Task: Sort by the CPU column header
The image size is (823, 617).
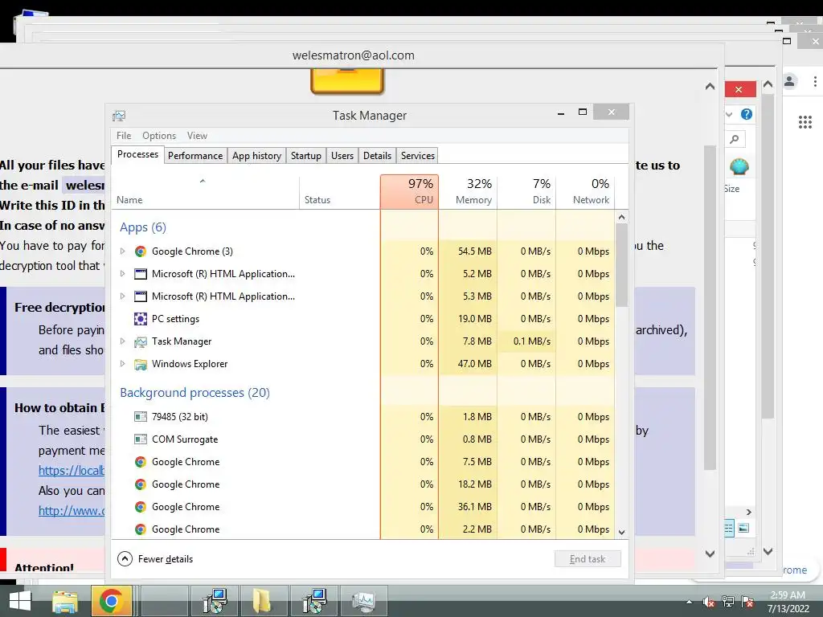Action: (x=409, y=191)
